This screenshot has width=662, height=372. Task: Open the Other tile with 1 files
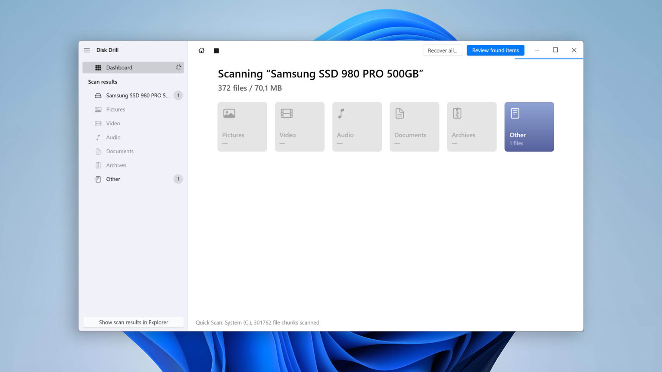tap(529, 127)
